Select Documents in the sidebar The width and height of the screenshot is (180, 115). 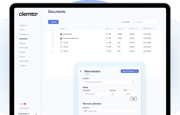point(23,39)
